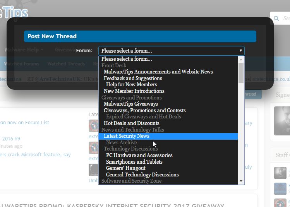Pick MalwareTips Giveaways from the list

pos(168,104)
